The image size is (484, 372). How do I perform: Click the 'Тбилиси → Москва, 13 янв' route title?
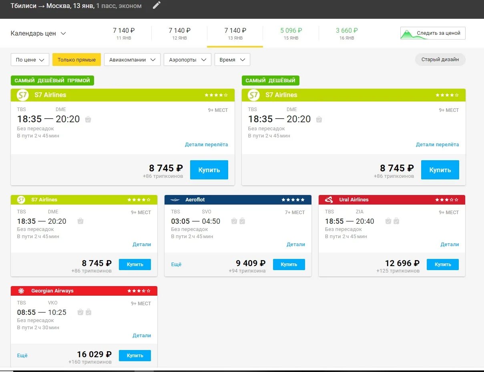(x=52, y=6)
